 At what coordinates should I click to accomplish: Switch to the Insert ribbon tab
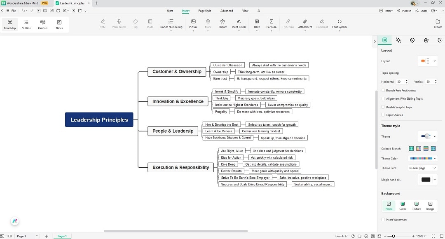pos(185,11)
